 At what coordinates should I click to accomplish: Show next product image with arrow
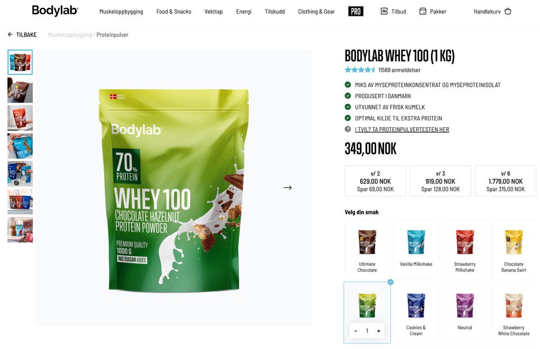(287, 187)
